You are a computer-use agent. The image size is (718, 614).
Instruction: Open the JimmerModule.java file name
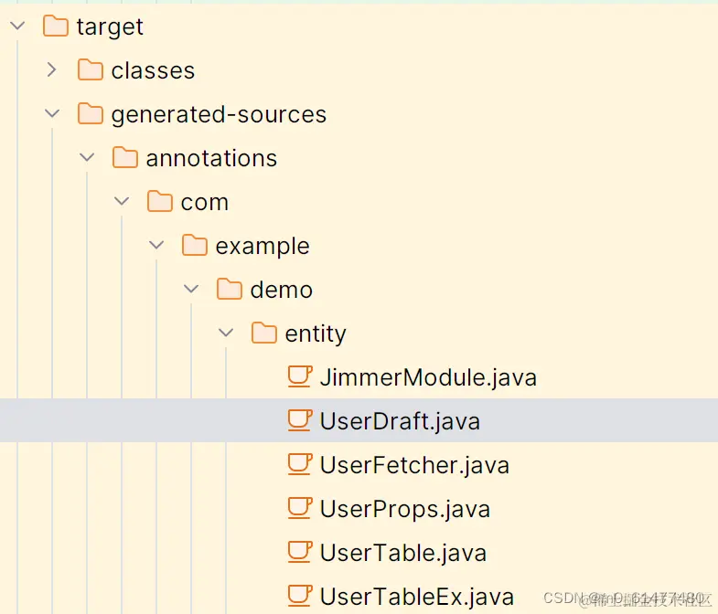[x=429, y=378]
